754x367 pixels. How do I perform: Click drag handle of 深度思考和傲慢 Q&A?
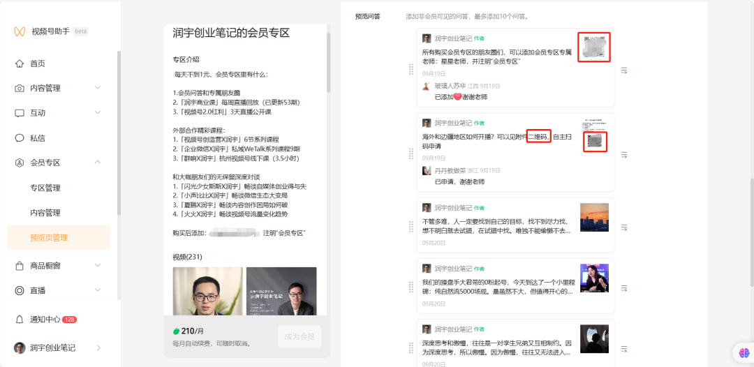[x=411, y=347]
